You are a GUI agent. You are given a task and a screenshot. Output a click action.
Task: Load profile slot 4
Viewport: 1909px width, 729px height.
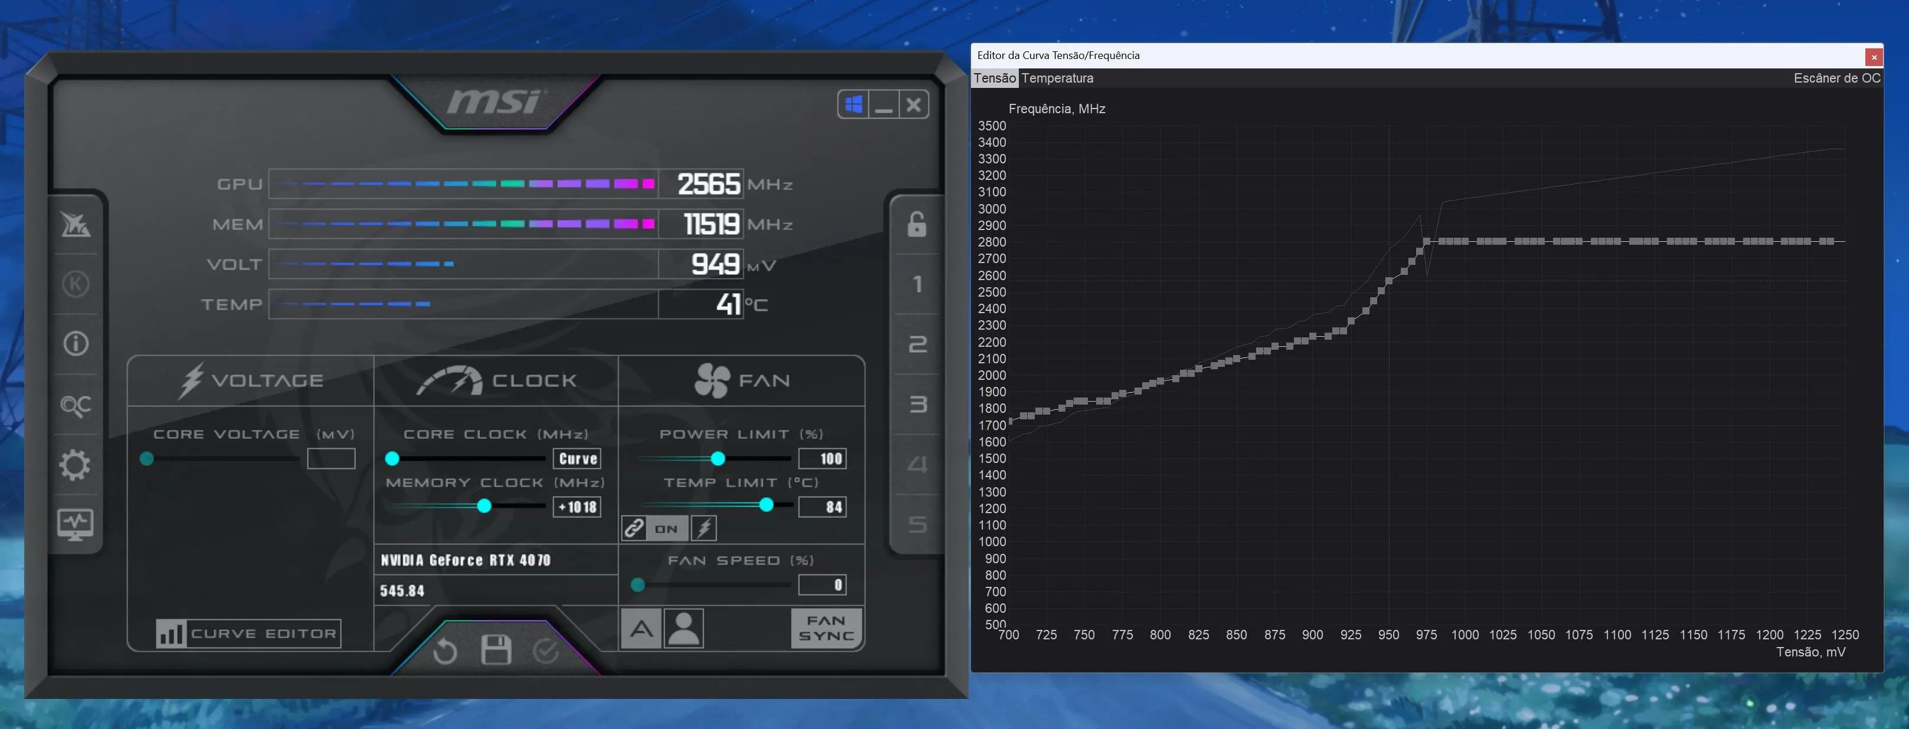917,464
